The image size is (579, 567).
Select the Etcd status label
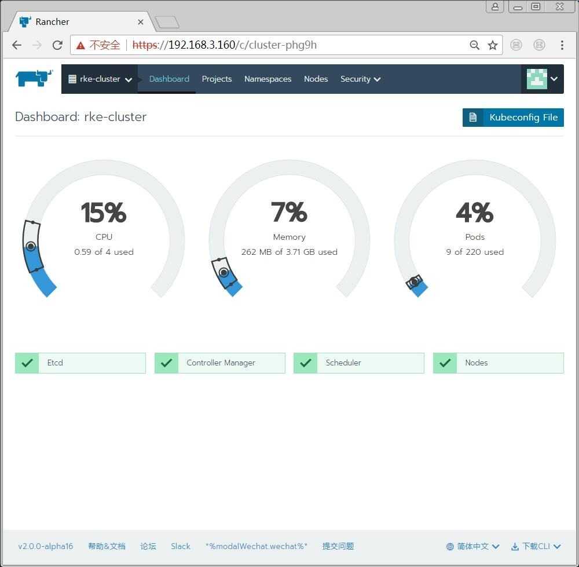coord(55,363)
